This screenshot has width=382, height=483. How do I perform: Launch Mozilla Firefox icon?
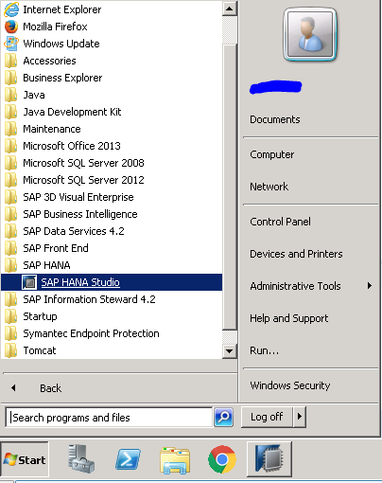point(11,27)
